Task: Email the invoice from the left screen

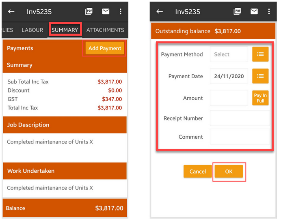Action: tap(106, 11)
